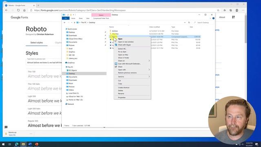Sort by Name column header
The width and height of the screenshot is (261, 147).
[111, 27]
